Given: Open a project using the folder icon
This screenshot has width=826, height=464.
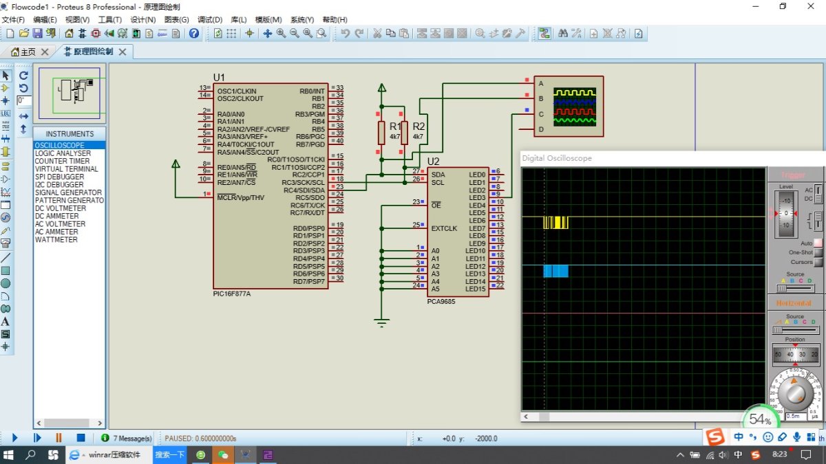Looking at the screenshot, I should click(x=24, y=33).
